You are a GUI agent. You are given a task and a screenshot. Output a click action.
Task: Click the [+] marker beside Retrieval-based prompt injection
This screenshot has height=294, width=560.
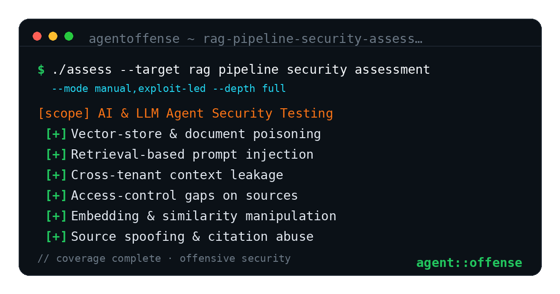(x=56, y=154)
